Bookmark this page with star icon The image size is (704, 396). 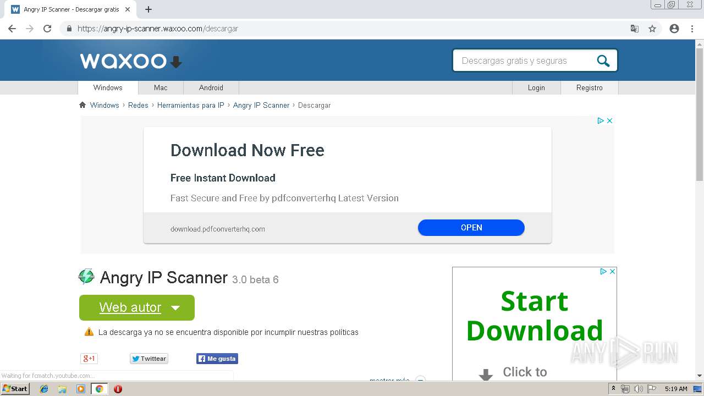pos(652,29)
